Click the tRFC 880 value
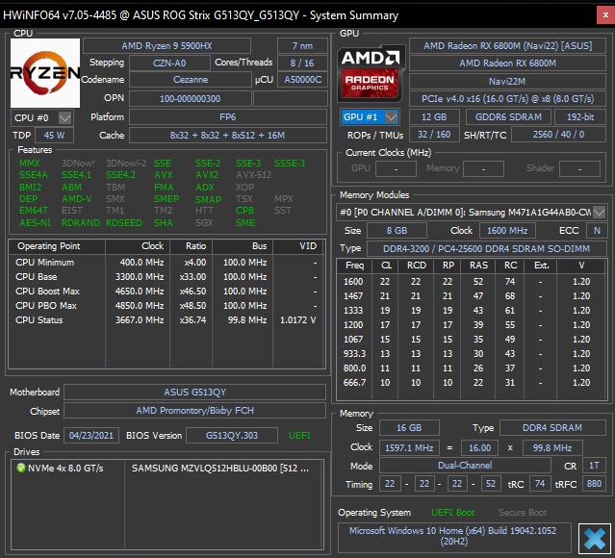This screenshot has width=615, height=558. [594, 484]
